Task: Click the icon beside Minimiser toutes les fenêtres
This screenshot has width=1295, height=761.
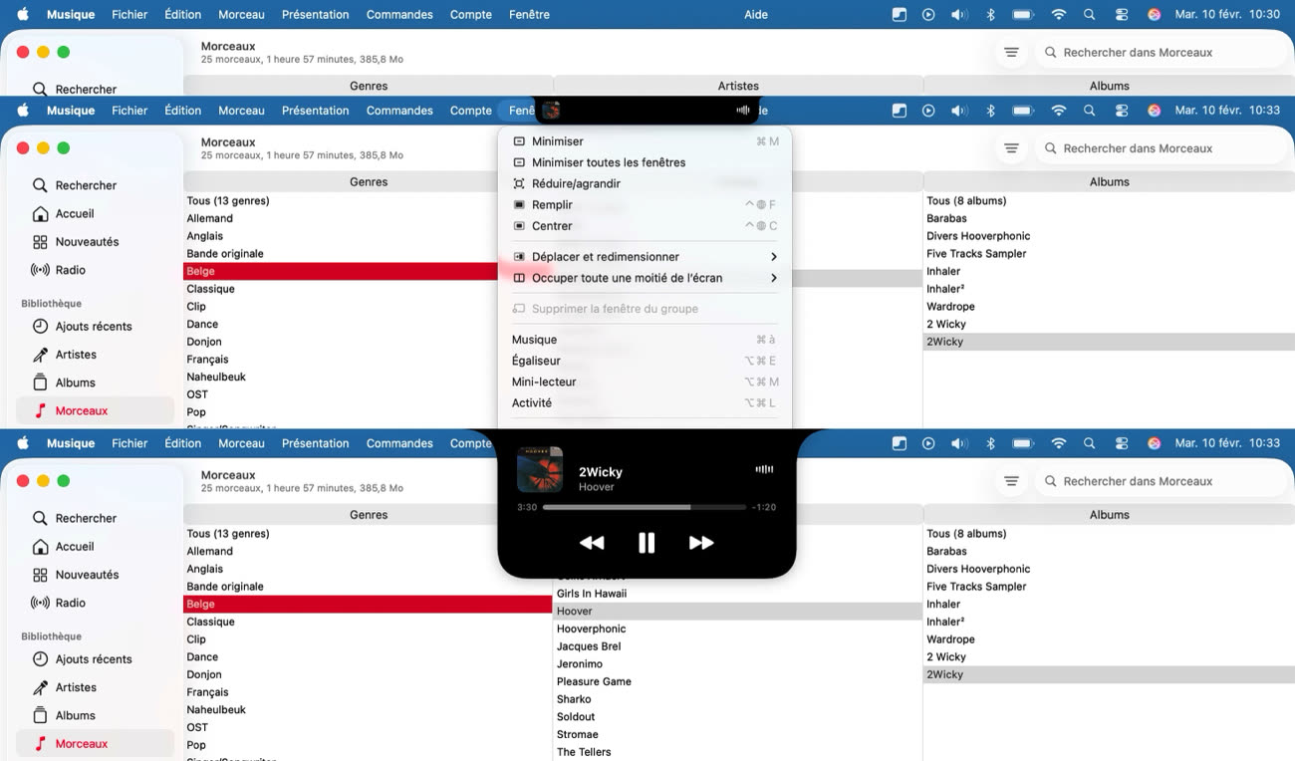Action: click(518, 162)
